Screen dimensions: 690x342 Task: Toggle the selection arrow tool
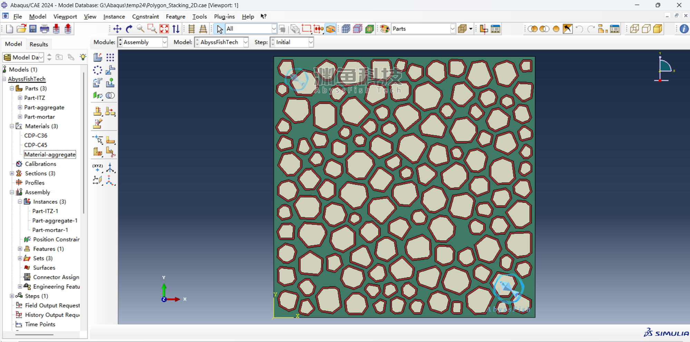pyautogui.click(x=219, y=29)
